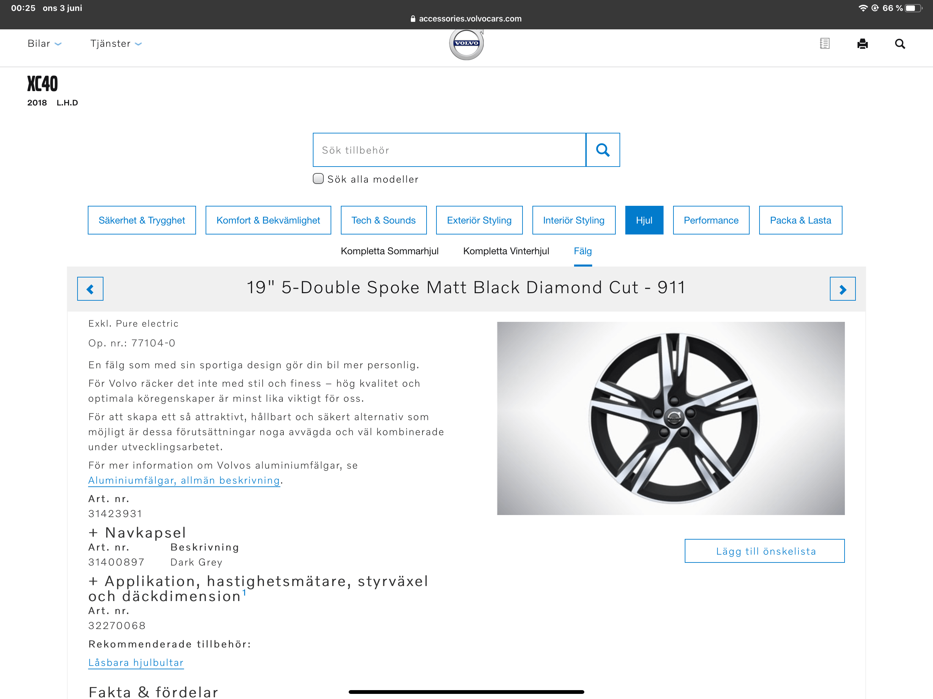The image size is (933, 699).
Task: Click the footnote 1 superscript after däckdimension
Action: point(244,592)
